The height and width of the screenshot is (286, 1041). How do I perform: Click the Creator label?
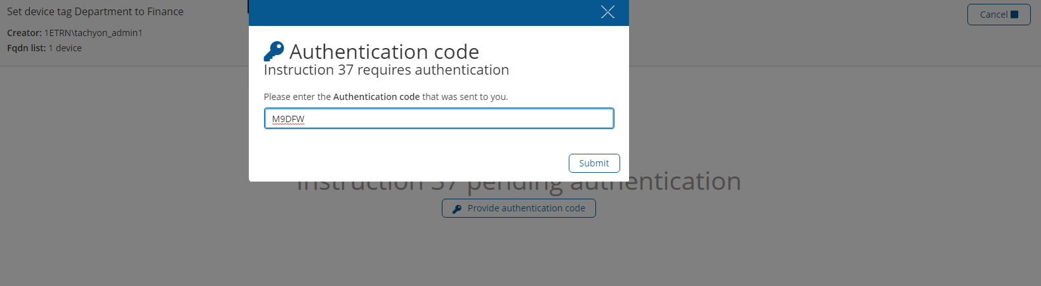(x=24, y=33)
